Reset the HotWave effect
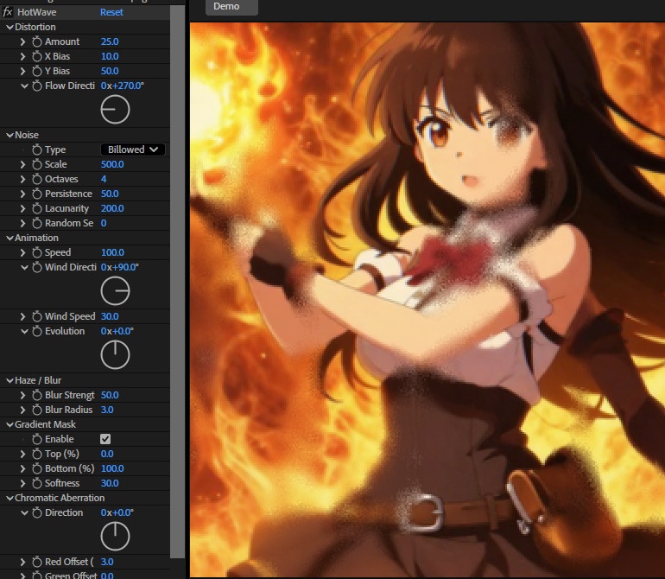665x579 pixels. pyautogui.click(x=111, y=12)
